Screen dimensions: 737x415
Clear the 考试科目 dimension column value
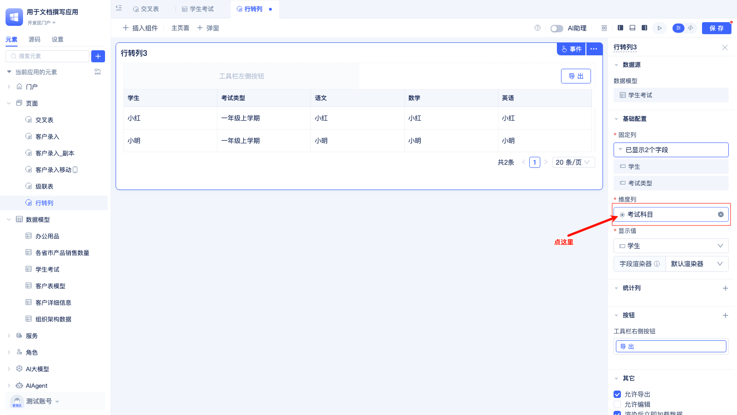(x=721, y=214)
